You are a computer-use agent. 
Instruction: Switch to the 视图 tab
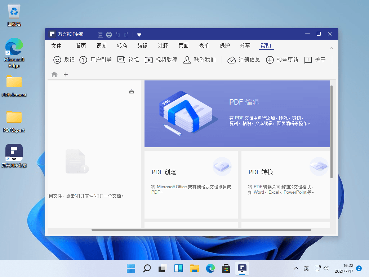pos(101,46)
